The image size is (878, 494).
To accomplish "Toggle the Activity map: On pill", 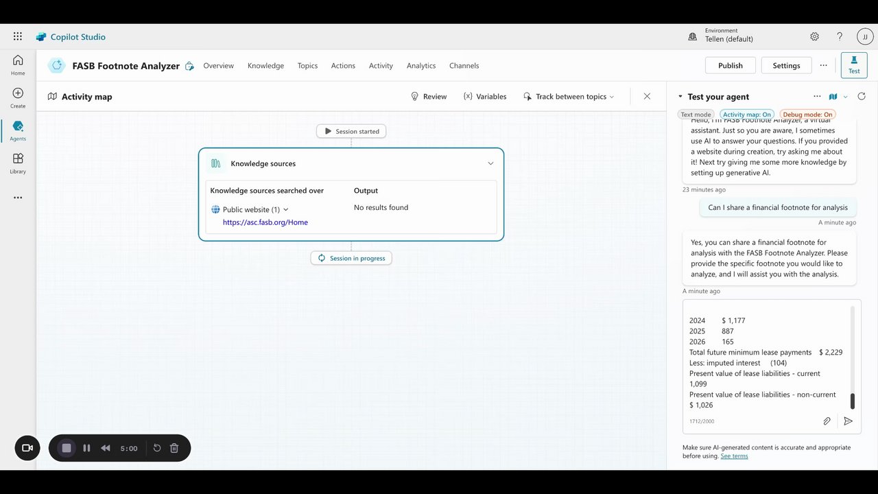I will [747, 115].
